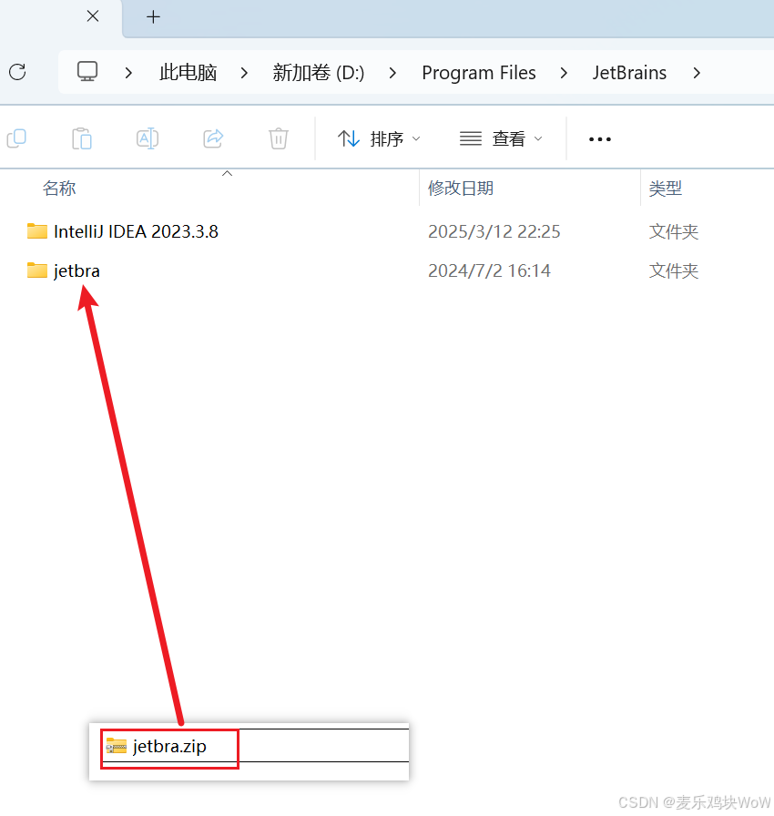Click date 2024/7/2 16:14
The image size is (774, 816).
coord(489,270)
